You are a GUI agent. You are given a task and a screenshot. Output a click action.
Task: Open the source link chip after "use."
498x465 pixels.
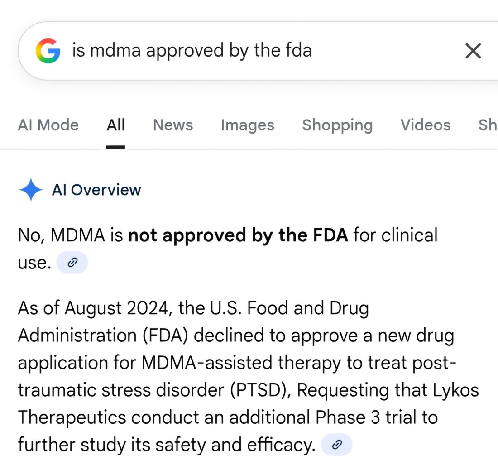point(72,263)
